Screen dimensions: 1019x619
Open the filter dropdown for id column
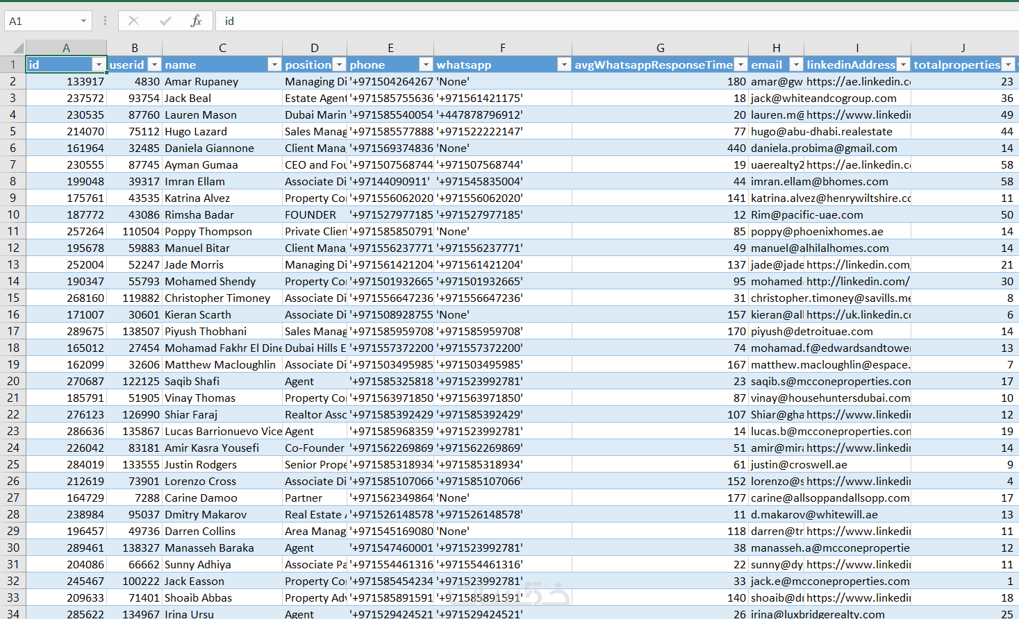pos(99,65)
